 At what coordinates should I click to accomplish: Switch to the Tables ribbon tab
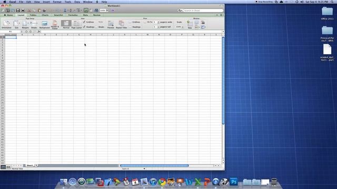(33, 15)
